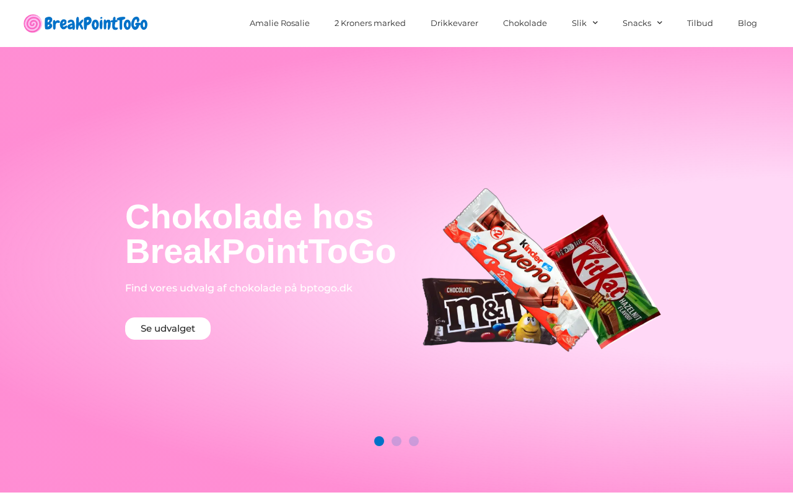Click the pink swirl lollipop logo icon
The height and width of the screenshot is (495, 793).
(x=33, y=24)
